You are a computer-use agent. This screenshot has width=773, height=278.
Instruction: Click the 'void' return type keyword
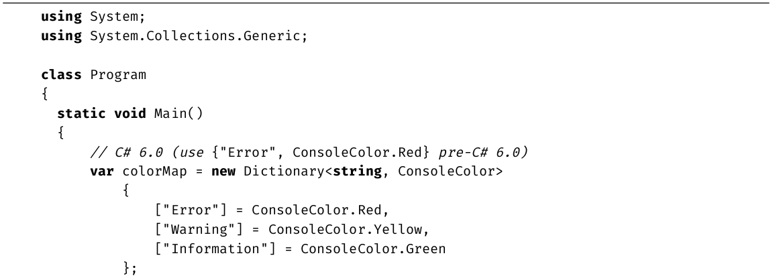coord(130,113)
